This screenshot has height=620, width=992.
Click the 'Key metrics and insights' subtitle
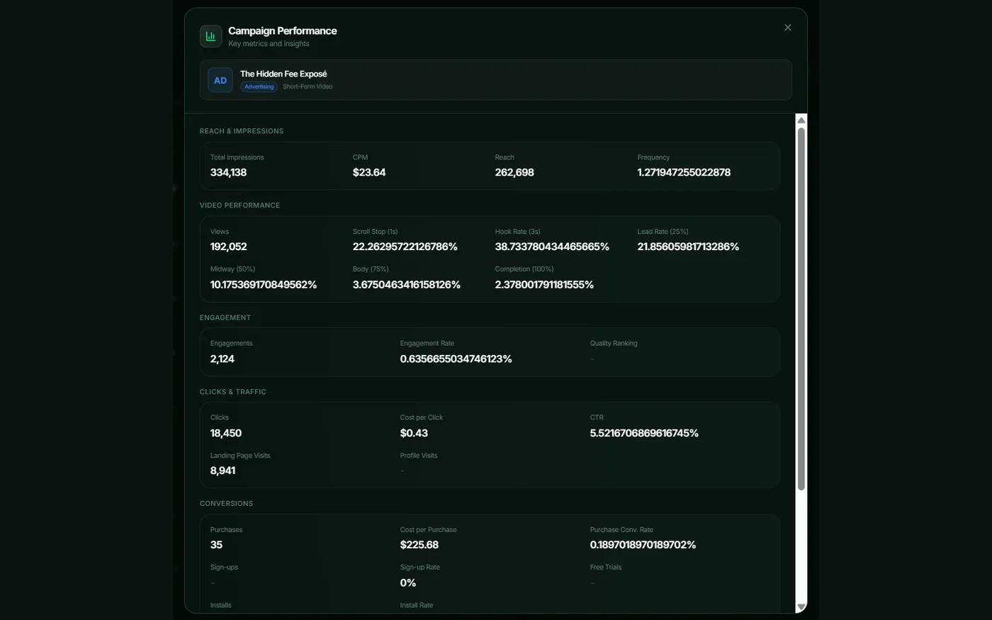[x=269, y=44]
